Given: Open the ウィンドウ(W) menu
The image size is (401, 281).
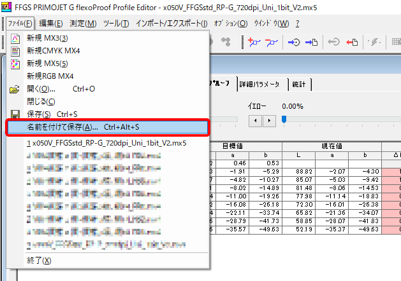Looking at the screenshot, I should (272, 24).
